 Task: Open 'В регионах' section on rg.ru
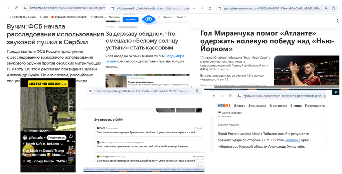(278, 106)
